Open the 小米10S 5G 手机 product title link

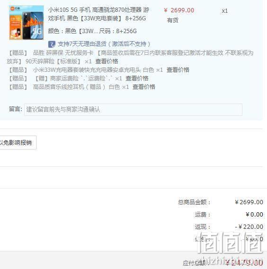pos(98,14)
